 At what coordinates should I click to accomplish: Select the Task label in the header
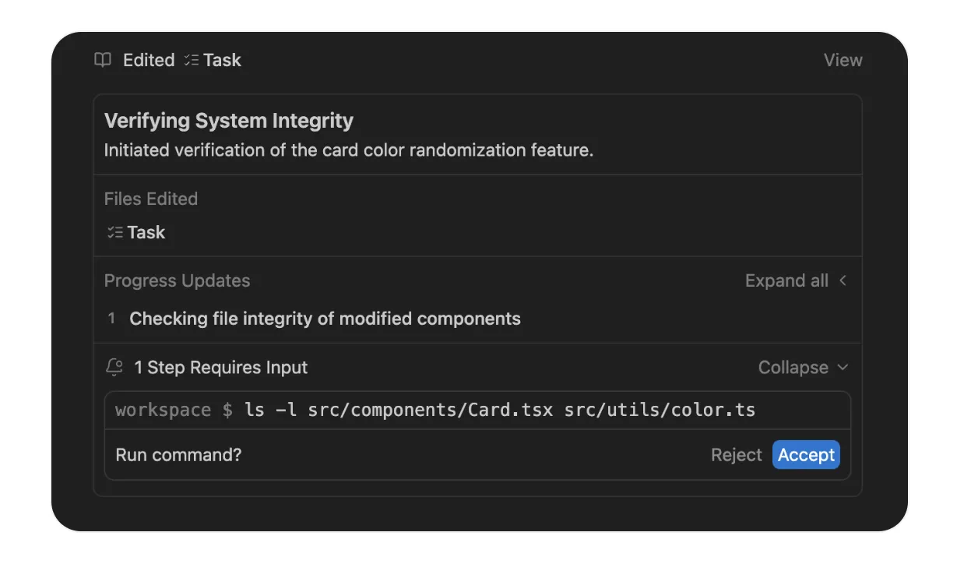click(x=223, y=60)
